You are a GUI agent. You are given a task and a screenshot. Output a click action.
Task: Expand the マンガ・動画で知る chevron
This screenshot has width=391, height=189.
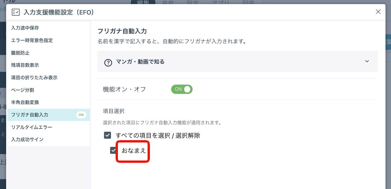367,61
